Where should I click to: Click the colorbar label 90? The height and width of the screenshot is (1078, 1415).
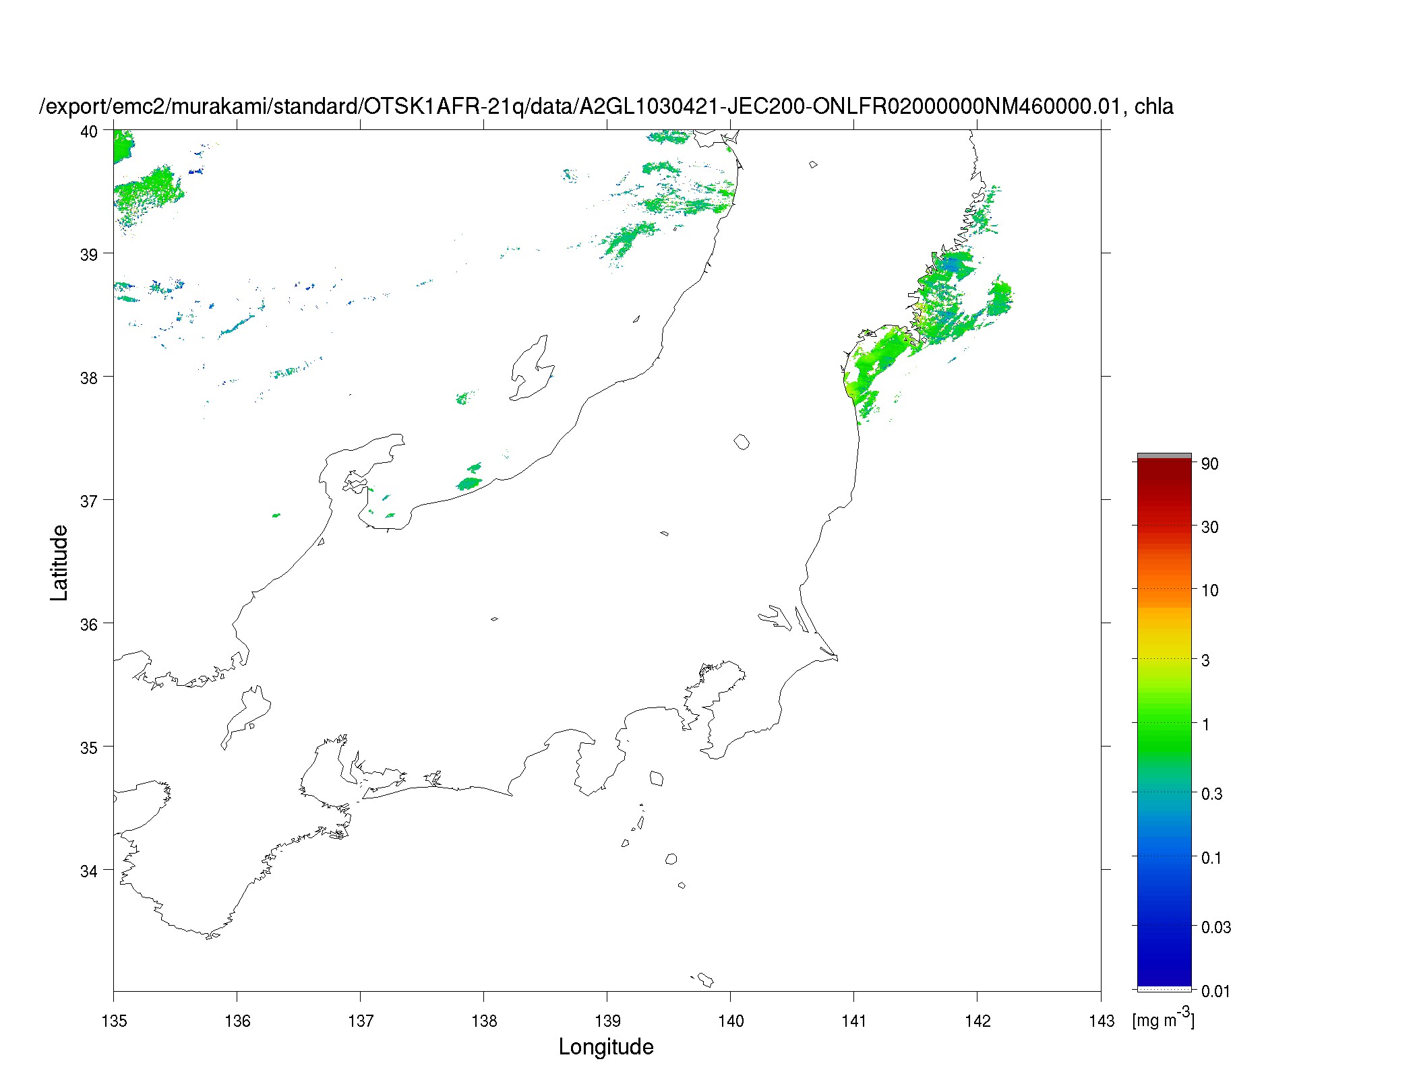click(1210, 464)
